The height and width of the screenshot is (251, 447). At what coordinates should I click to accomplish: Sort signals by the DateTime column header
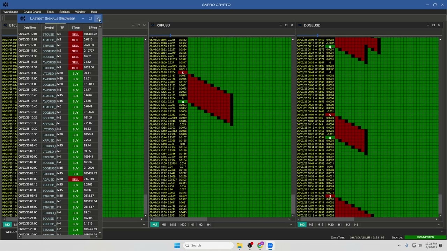(30, 28)
